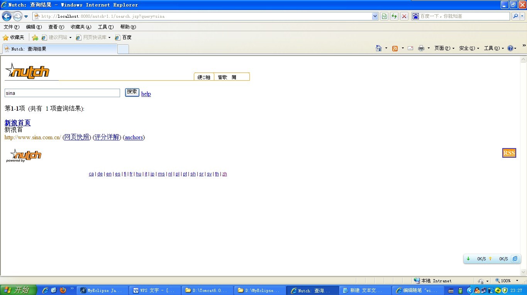Click the page scrollbar up arrow
Image resolution: width=527 pixels, height=295 pixels.
tap(524, 59)
